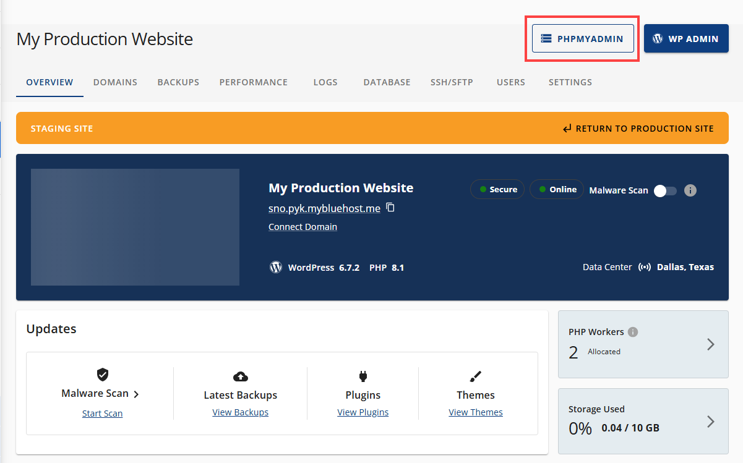Open the Domains tab
Image resolution: width=743 pixels, height=463 pixels.
tap(115, 82)
